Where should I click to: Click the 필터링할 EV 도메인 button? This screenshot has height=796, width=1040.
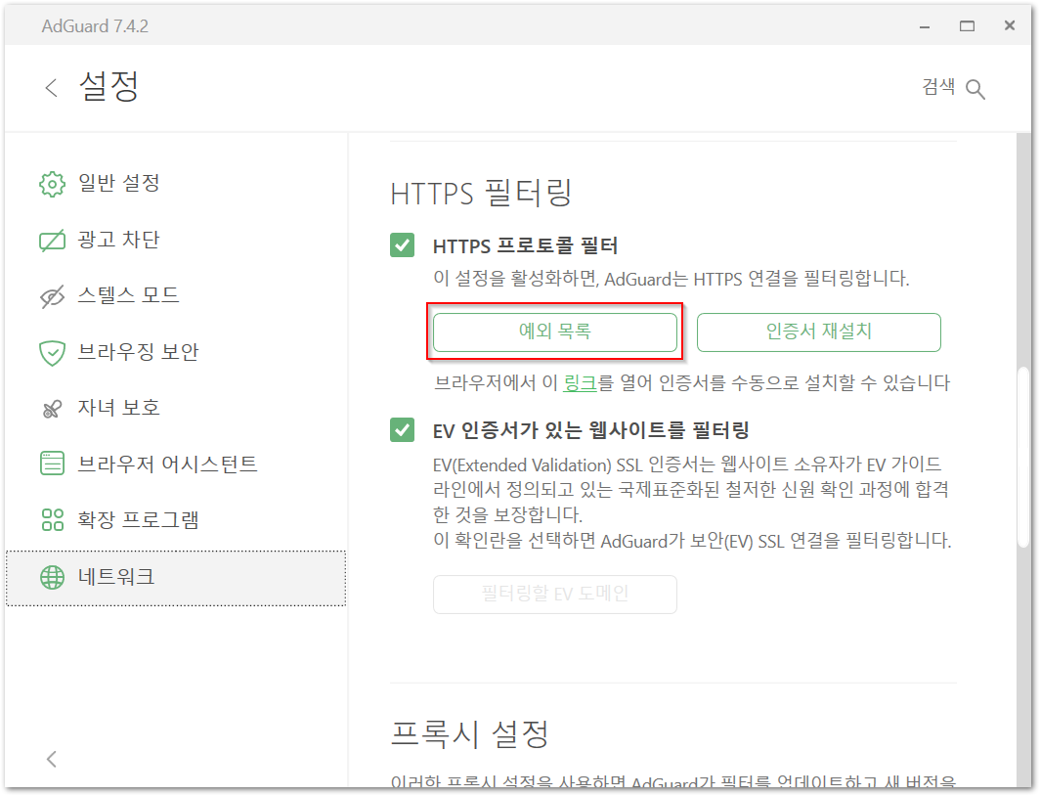[555, 594]
